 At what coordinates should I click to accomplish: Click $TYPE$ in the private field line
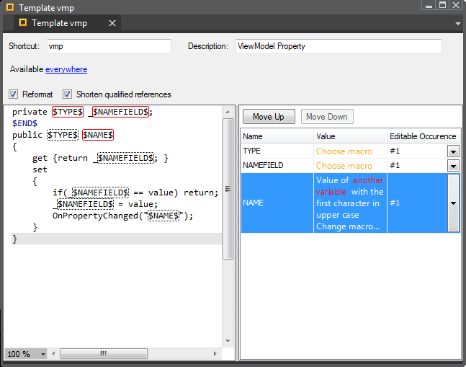(68, 112)
